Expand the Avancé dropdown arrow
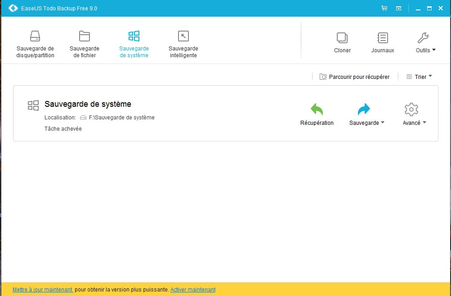 (x=424, y=123)
